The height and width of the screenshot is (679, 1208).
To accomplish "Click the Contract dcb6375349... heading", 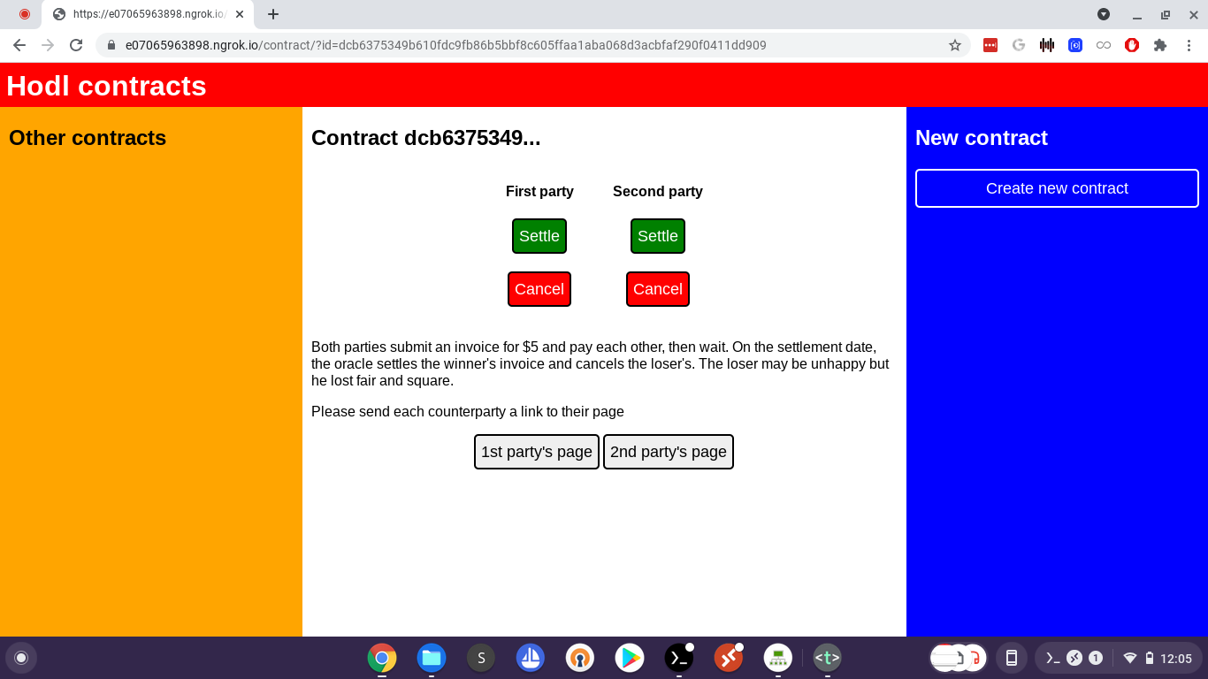I will pyautogui.click(x=426, y=138).
